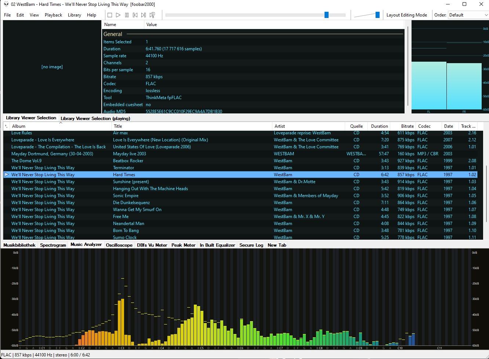Click the [no image] album art placeholder

[x=52, y=67]
